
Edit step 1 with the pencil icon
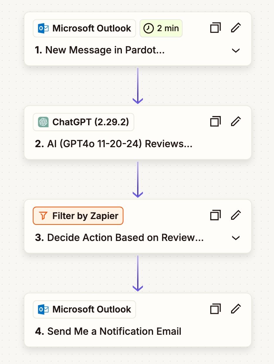236,28
